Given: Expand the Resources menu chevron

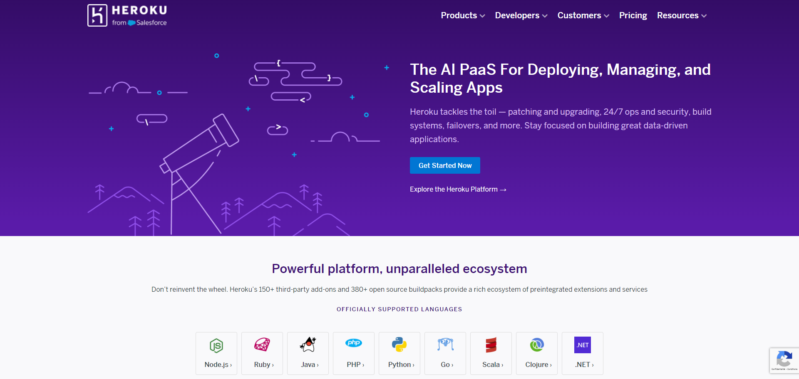Looking at the screenshot, I should click(x=704, y=16).
